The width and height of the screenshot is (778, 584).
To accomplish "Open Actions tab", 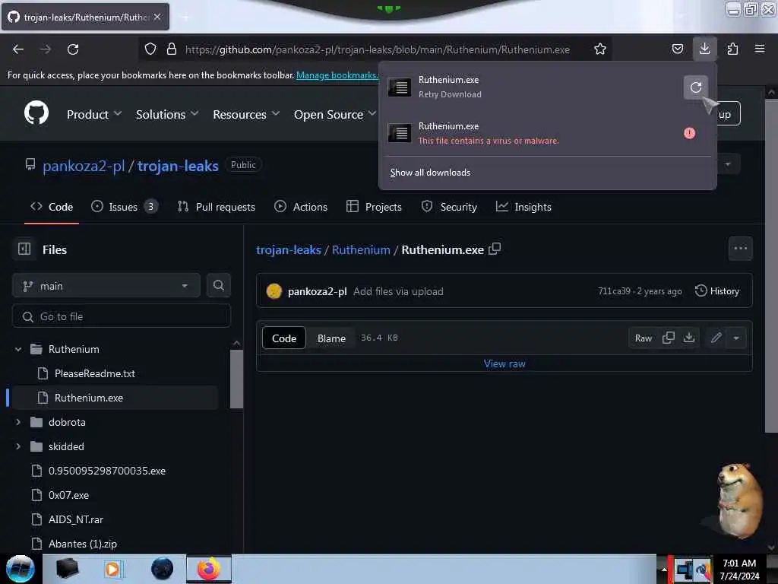I will pos(301,207).
